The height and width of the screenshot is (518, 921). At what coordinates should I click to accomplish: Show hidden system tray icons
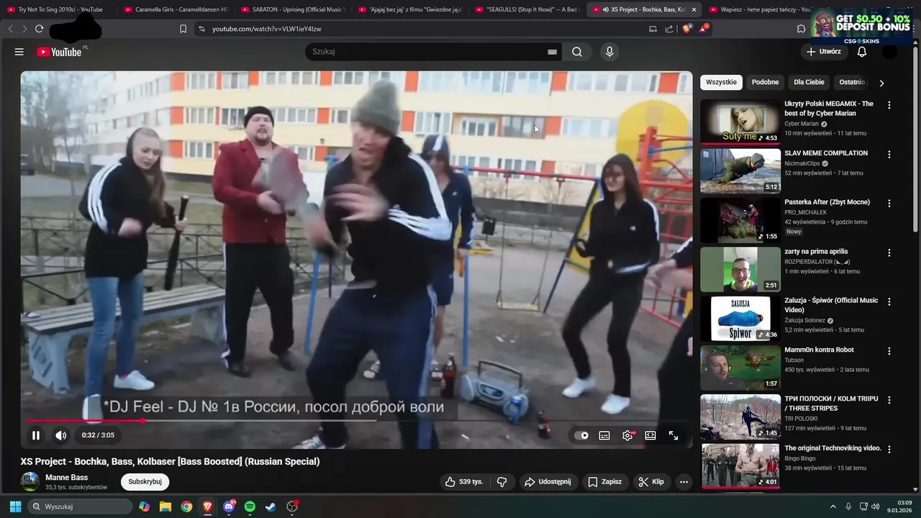coord(833,506)
